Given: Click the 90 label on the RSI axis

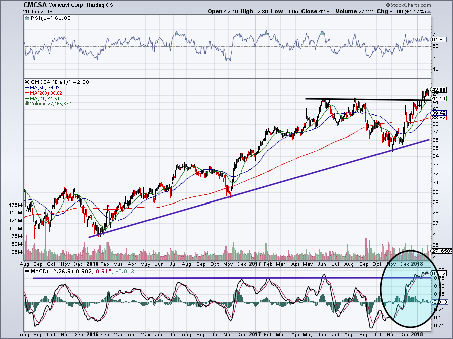Looking at the screenshot, I should coord(435,24).
